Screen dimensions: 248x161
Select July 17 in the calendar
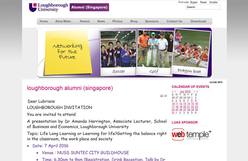pyautogui.click(x=173, y=107)
